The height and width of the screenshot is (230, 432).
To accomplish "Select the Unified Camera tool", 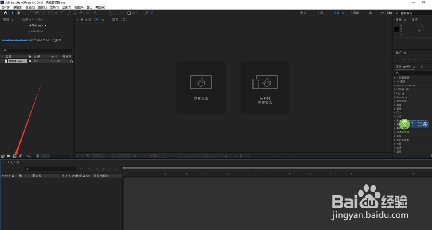I will 38,13.
